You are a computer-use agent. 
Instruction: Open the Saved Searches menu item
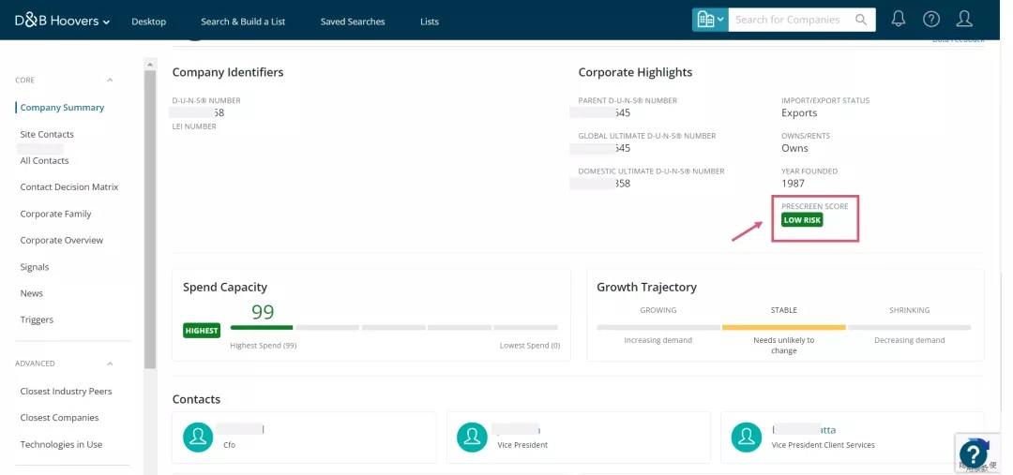353,22
